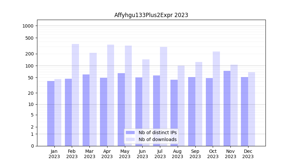The width and height of the screenshot is (295, 164).
Task: Pick the Jul 2023 downloads bar
Action: click(164, 96)
